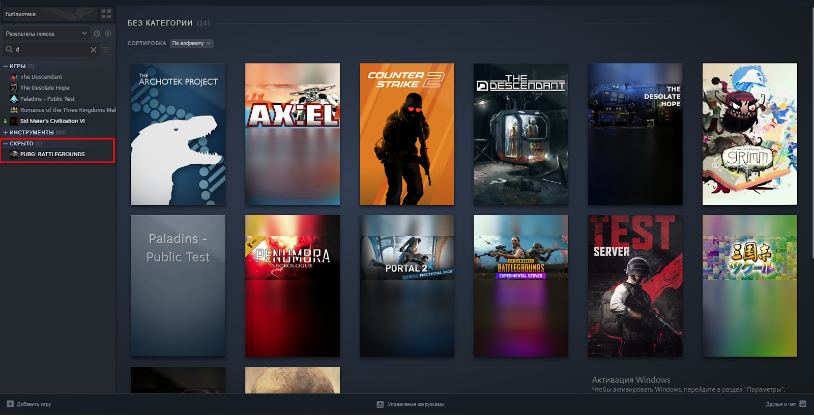The height and width of the screenshot is (415, 814).
Task: Open the Counter-Strike 2 cover tile
Action: (x=406, y=134)
